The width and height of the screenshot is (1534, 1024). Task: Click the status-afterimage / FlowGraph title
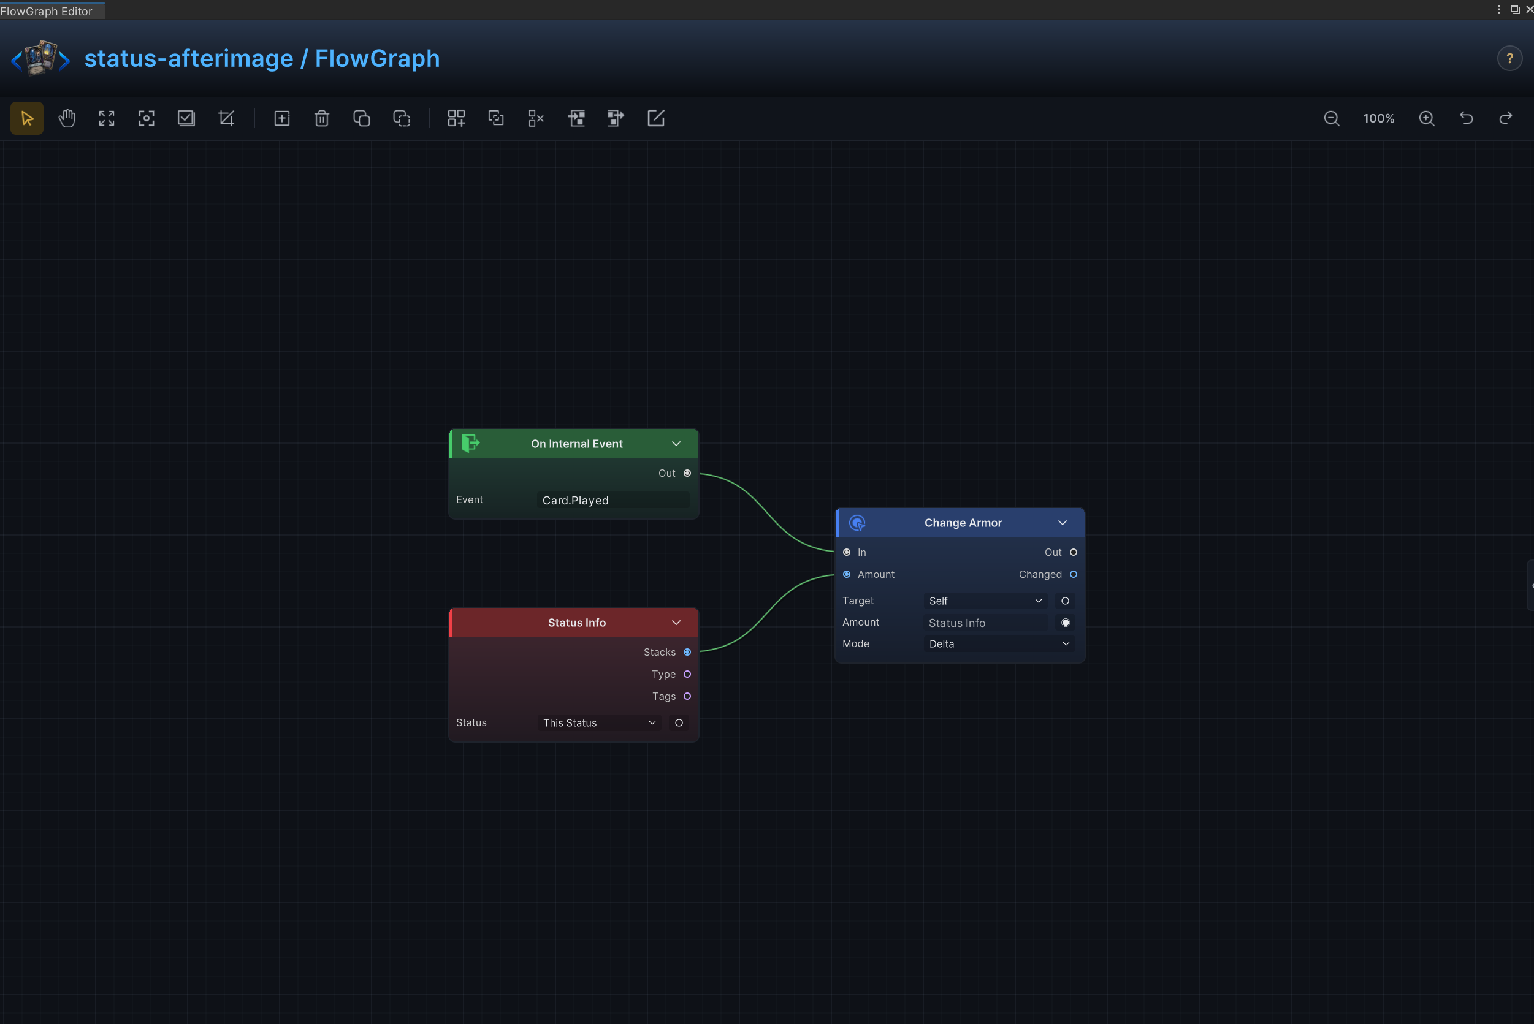point(262,58)
